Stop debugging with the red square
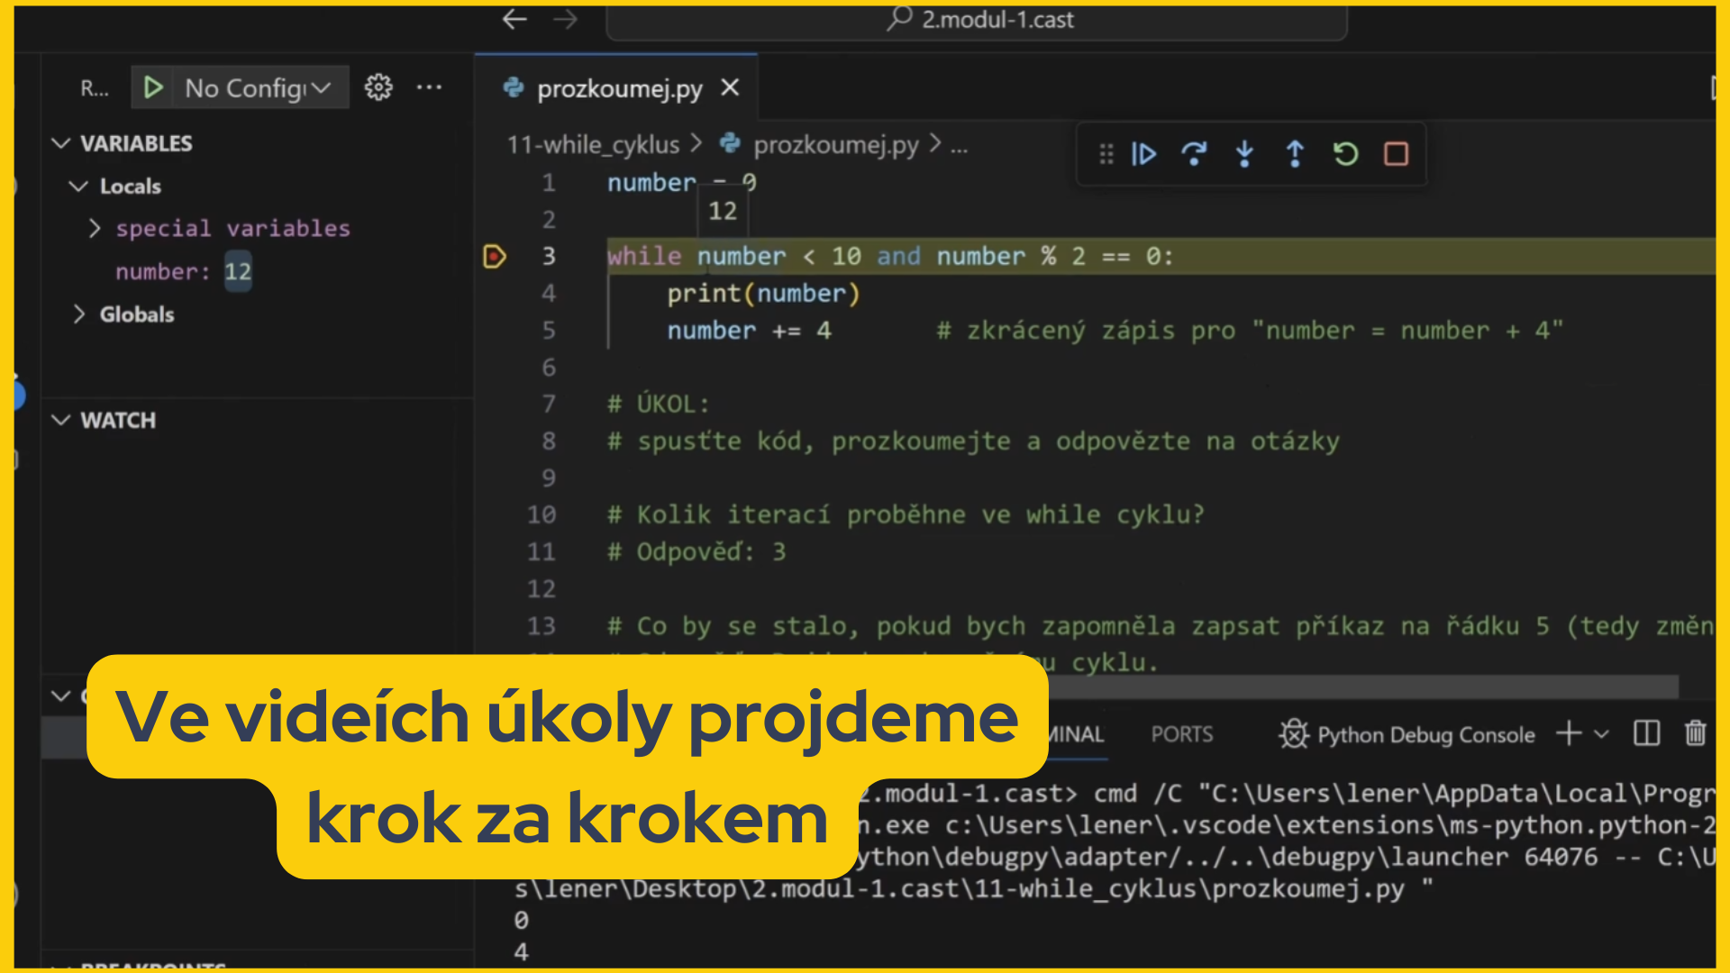 coord(1396,154)
